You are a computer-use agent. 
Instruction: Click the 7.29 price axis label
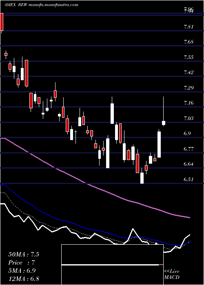tap(188, 88)
